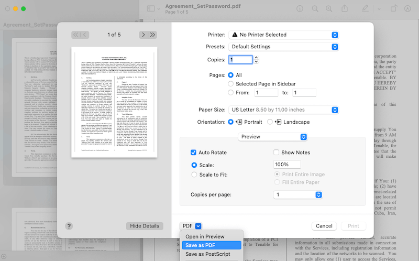Image resolution: width=419 pixels, height=261 pixels.
Task: Click the Scale 100% percentage field
Action: (x=287, y=165)
